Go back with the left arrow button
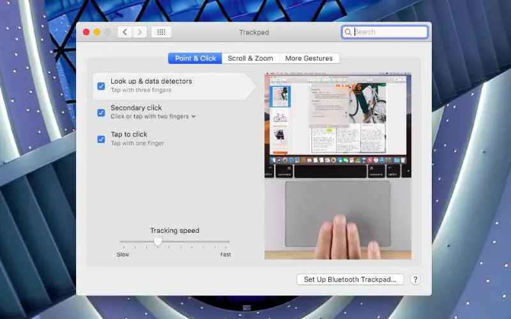The height and width of the screenshot is (319, 511). [125, 32]
